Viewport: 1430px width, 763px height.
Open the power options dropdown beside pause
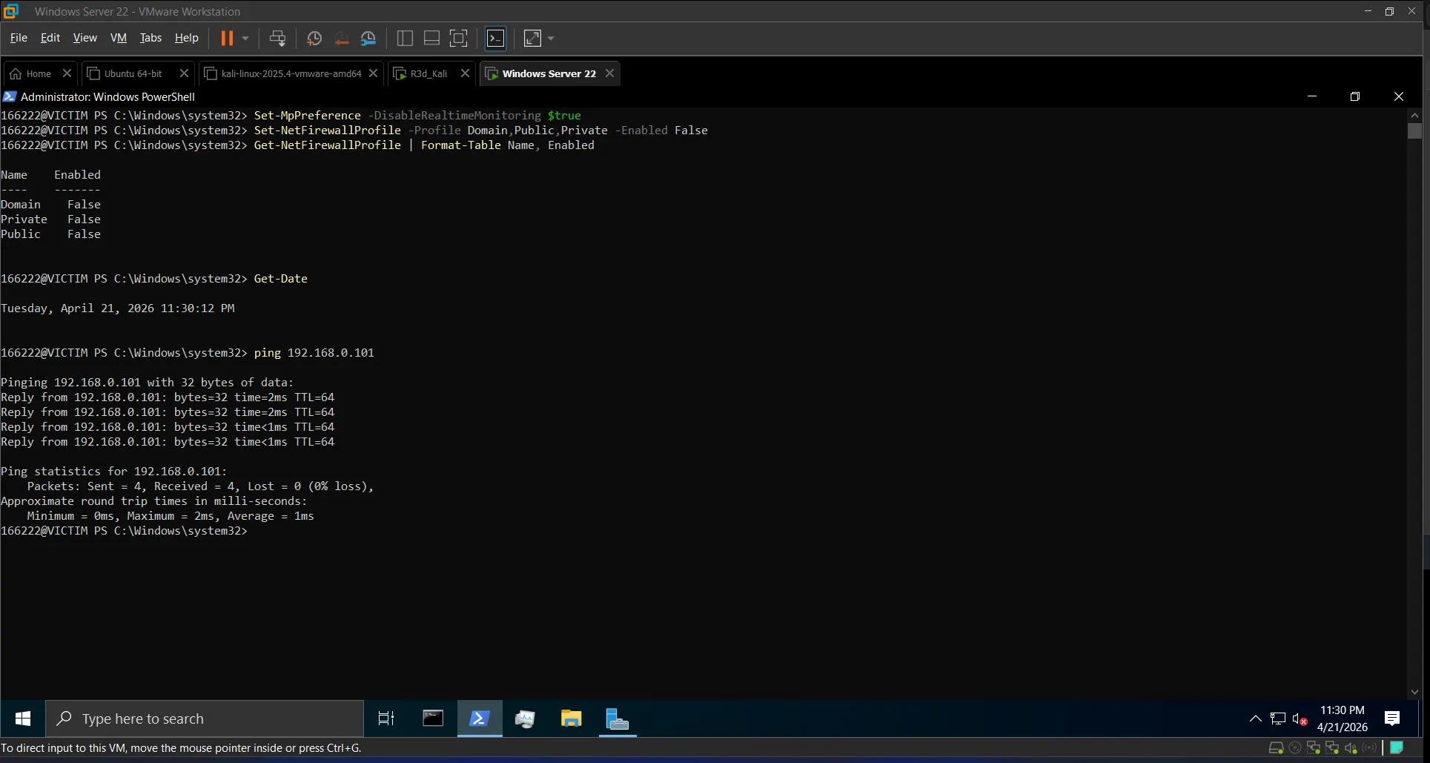(245, 38)
